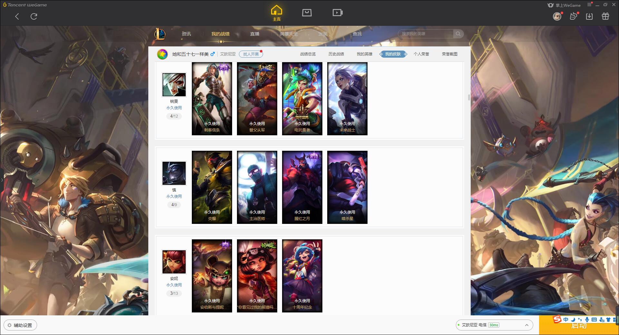Open the 主页 home icon
The height and width of the screenshot is (335, 619).
click(x=277, y=13)
